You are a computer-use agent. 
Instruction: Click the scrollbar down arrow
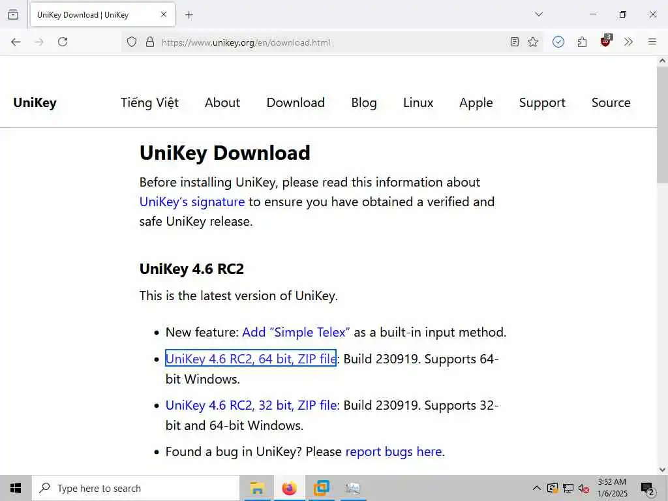coord(663,470)
